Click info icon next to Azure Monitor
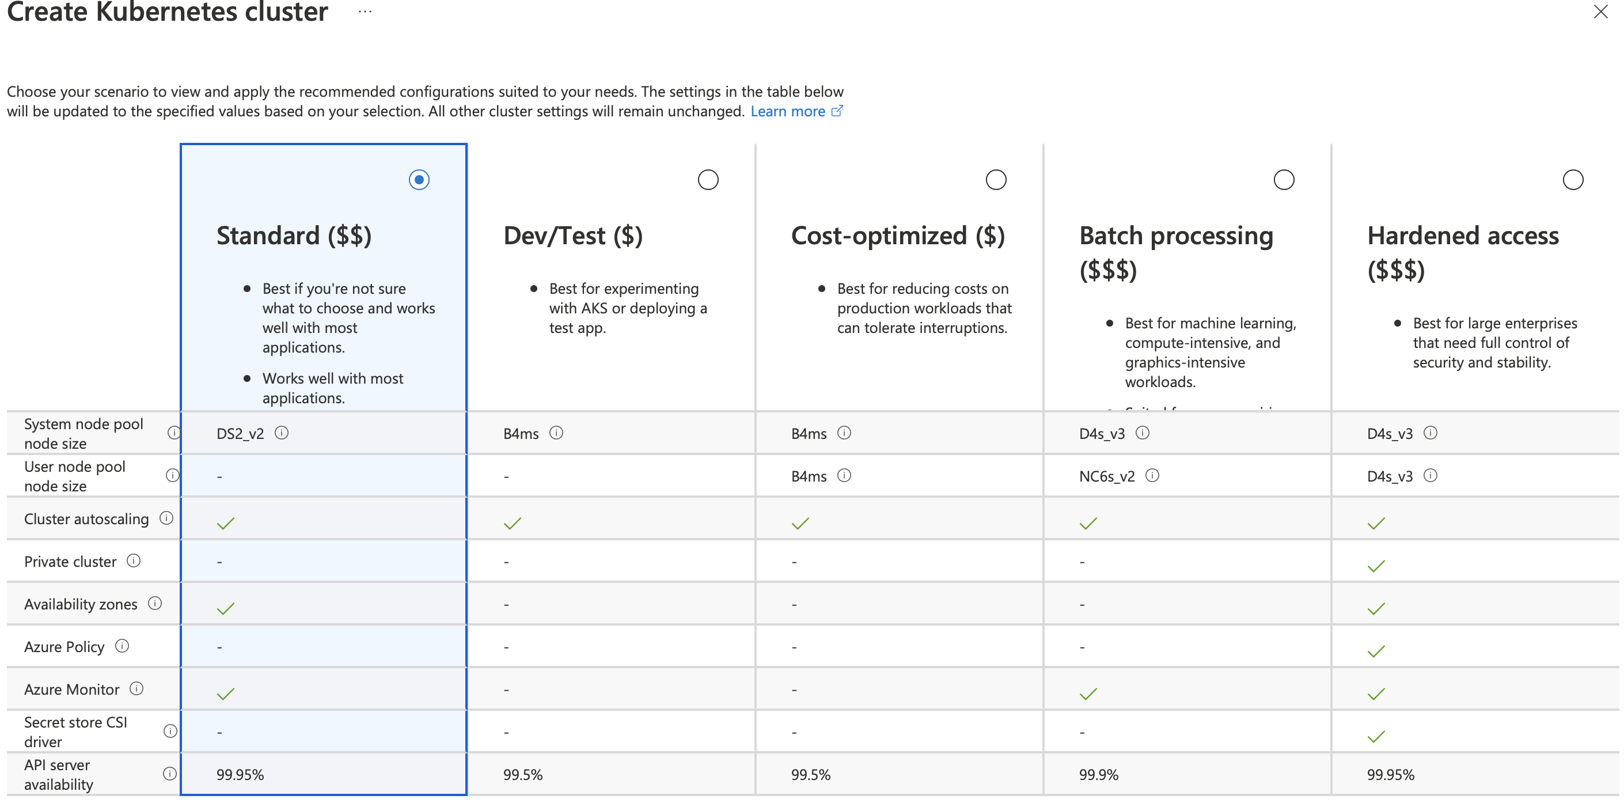The image size is (1624, 803). tap(137, 688)
